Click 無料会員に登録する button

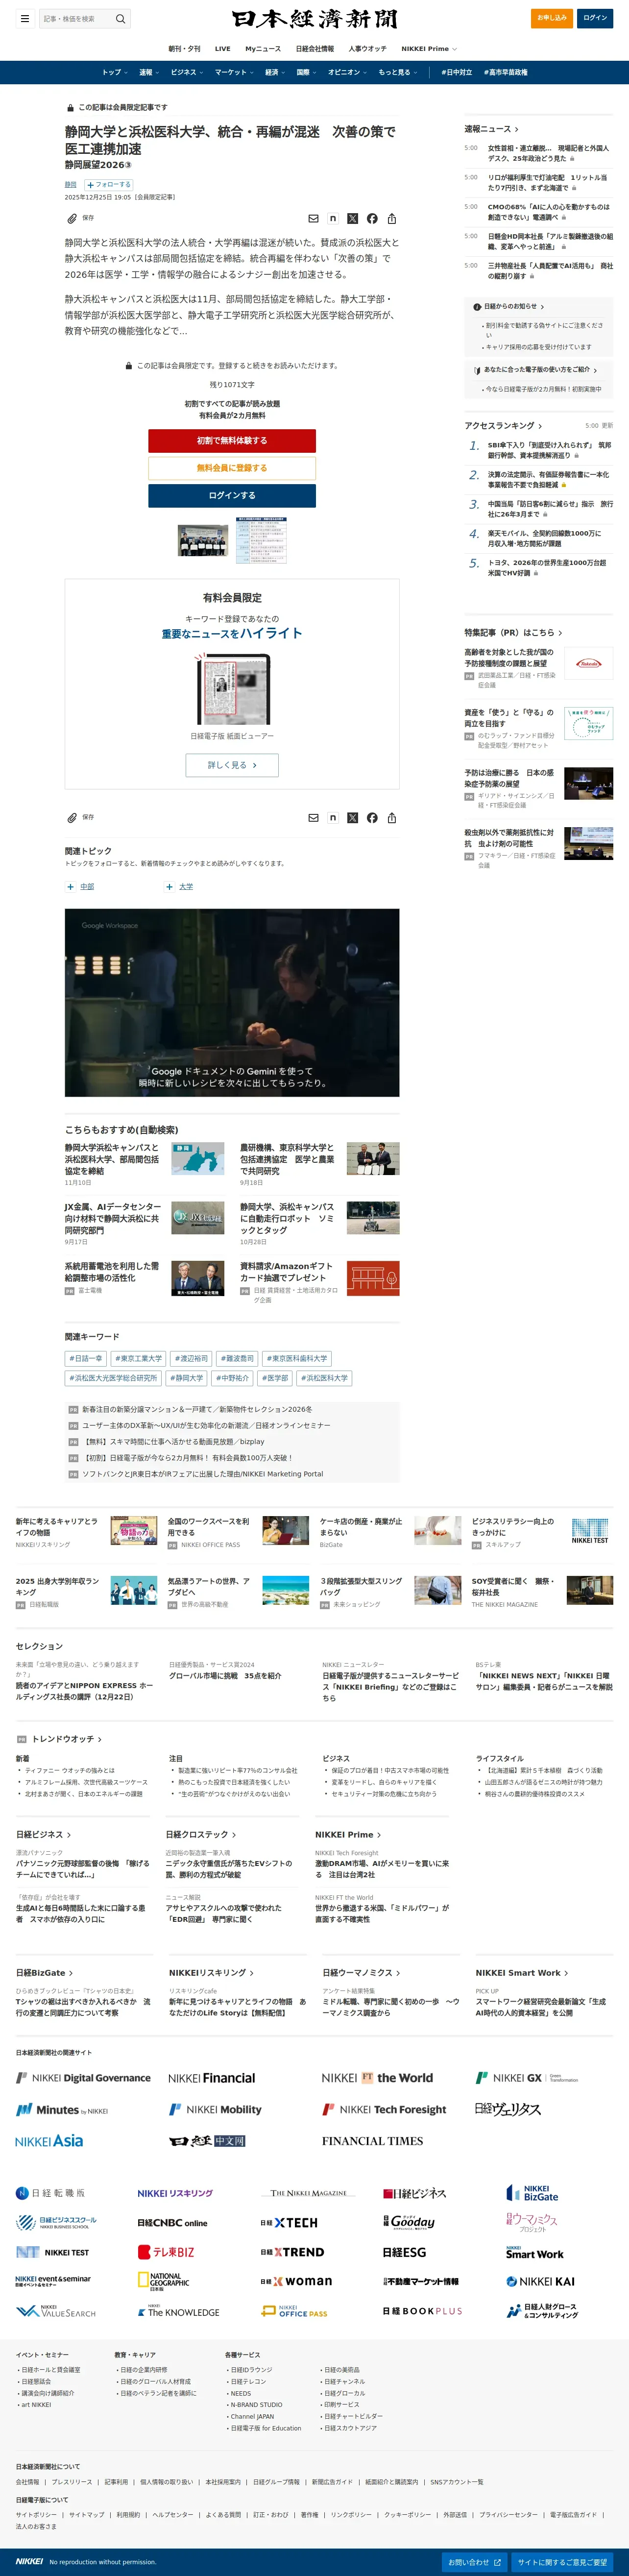pos(232,468)
